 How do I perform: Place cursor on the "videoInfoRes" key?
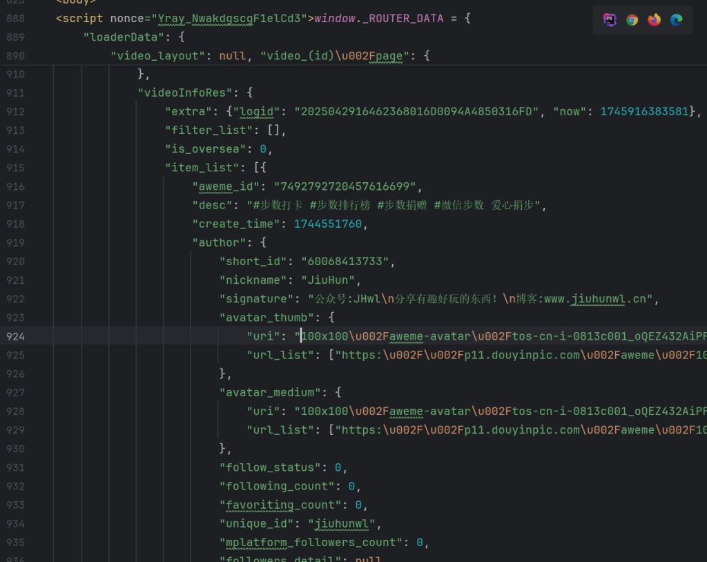188,93
